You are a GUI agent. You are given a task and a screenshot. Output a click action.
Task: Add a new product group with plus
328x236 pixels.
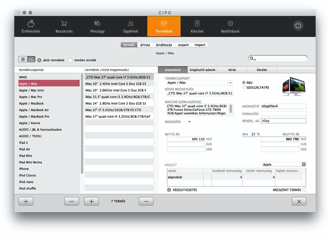(26, 201)
